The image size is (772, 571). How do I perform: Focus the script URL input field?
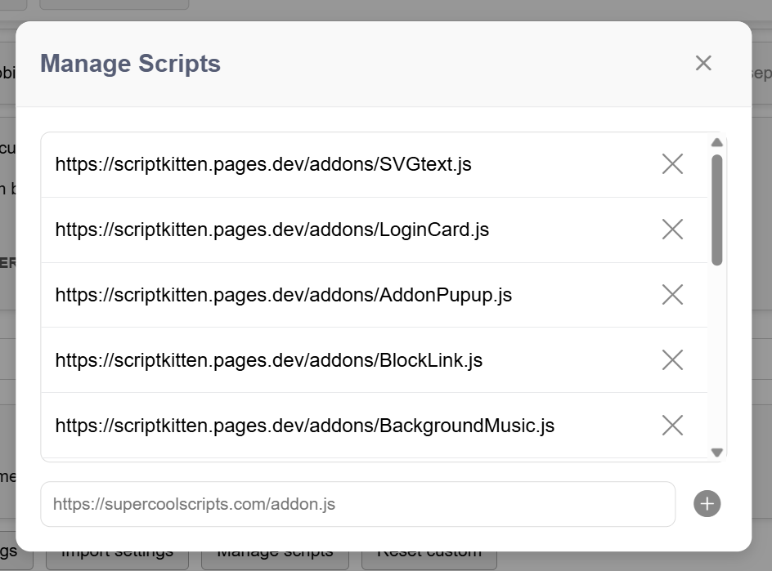(x=357, y=504)
